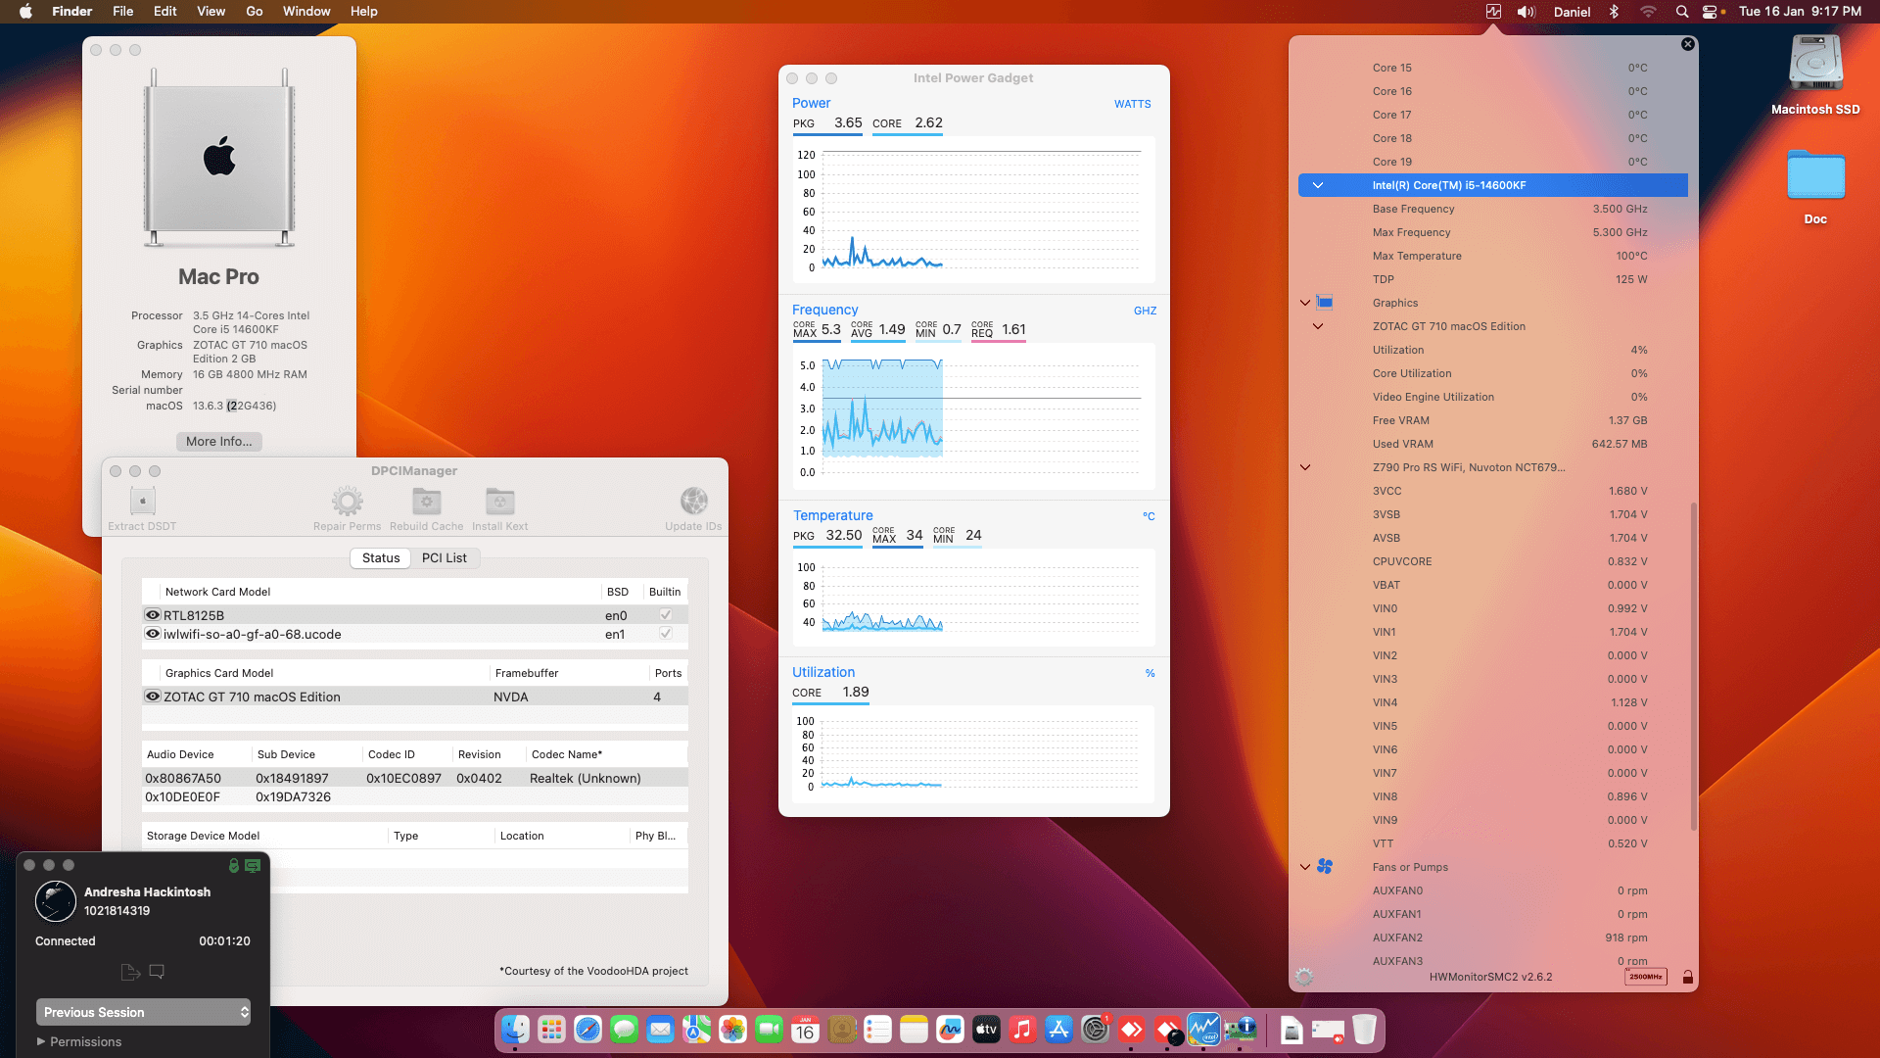This screenshot has width=1880, height=1058.
Task: Toggle Builtin checkbox for iwlwifi ucode row
Action: 665,634
